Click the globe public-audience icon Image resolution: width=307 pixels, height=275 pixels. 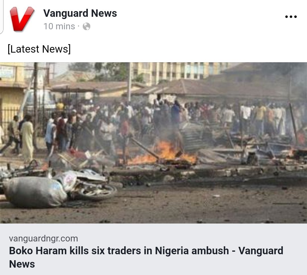pyautogui.click(x=86, y=26)
